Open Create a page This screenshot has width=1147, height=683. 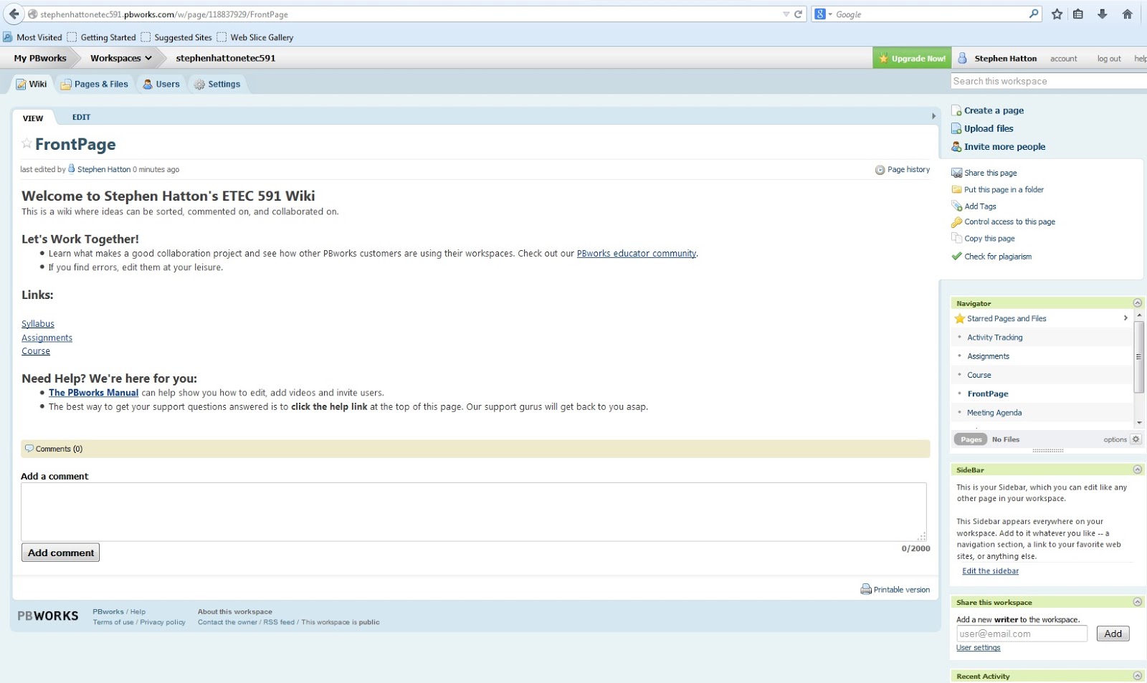pos(994,110)
